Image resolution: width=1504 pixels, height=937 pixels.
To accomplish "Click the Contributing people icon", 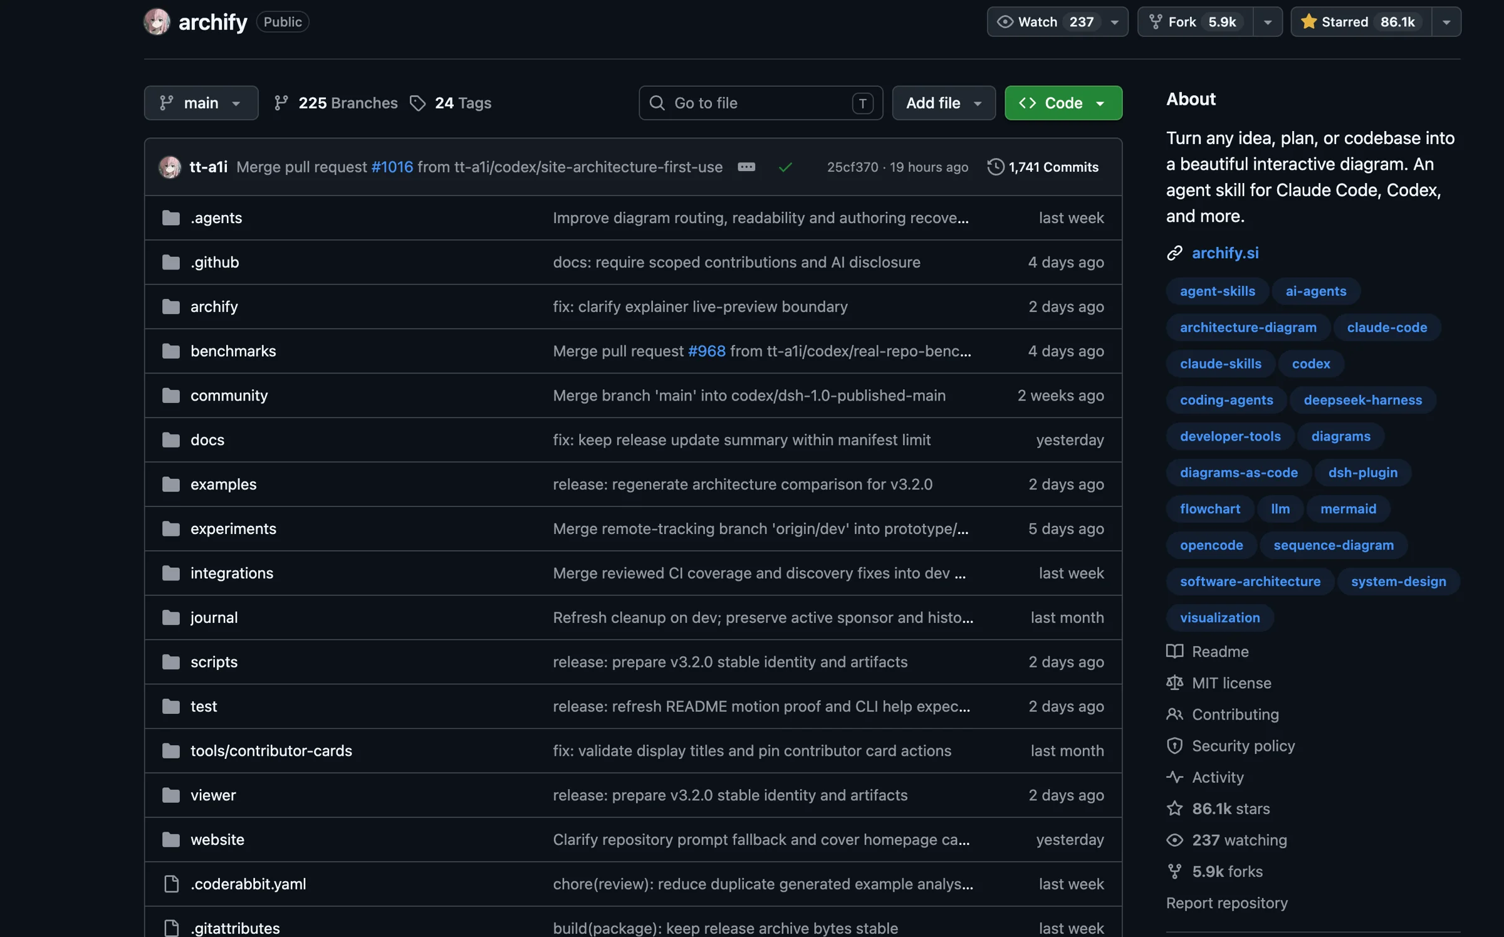I will coord(1174,714).
